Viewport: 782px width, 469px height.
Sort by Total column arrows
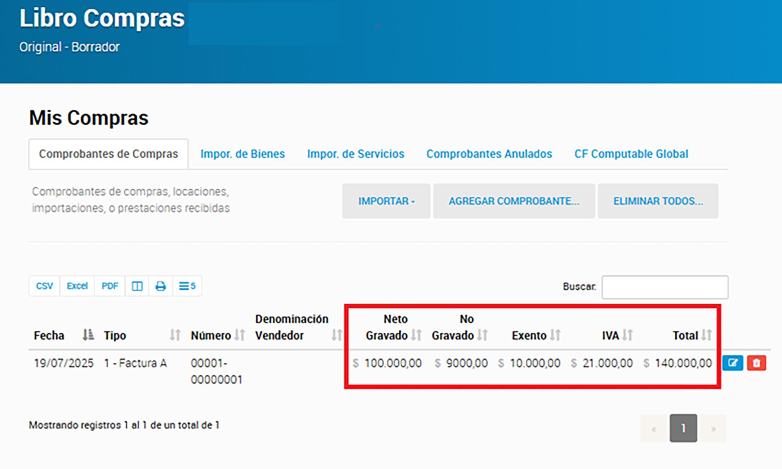coord(707,335)
